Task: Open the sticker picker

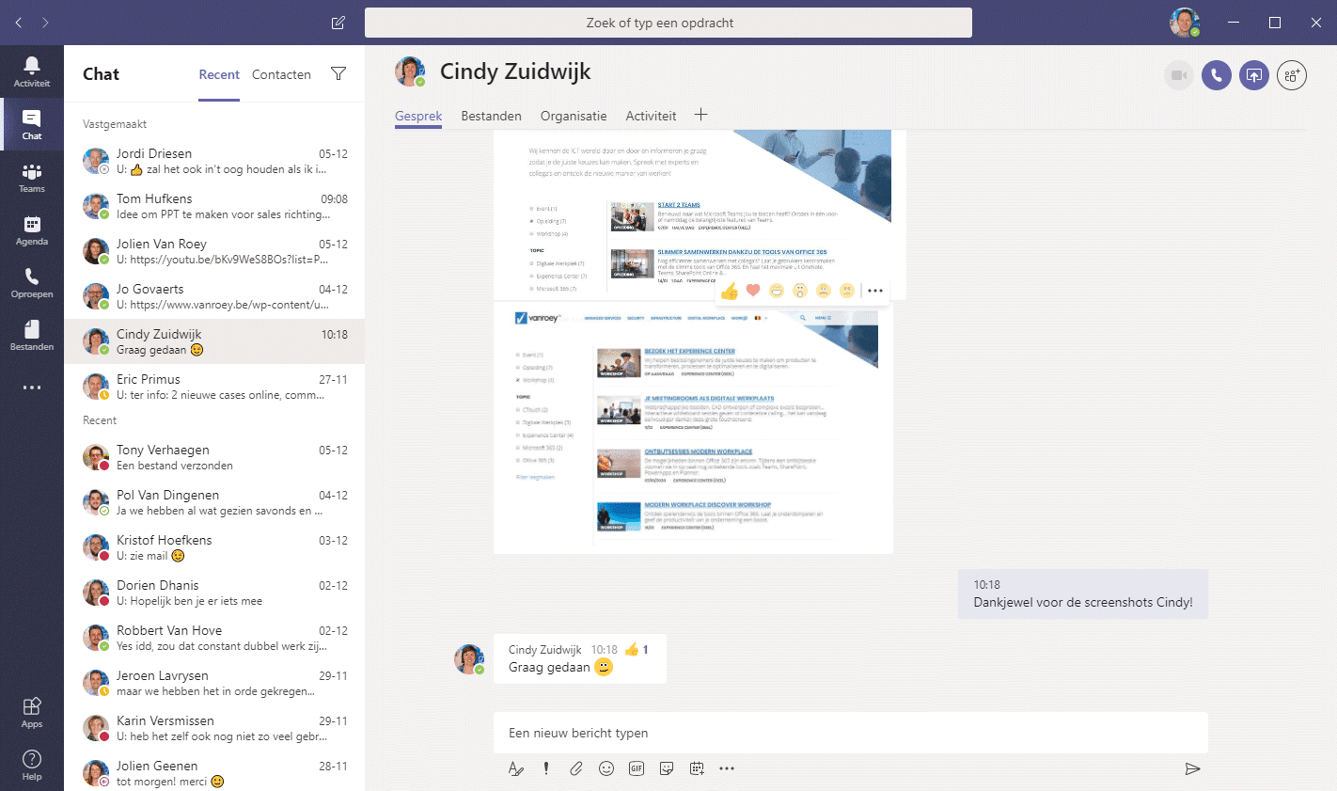Action: coord(667,768)
